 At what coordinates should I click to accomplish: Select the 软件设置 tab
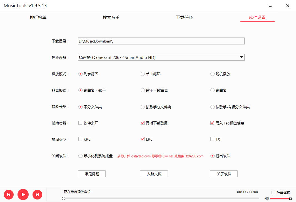point(257,18)
